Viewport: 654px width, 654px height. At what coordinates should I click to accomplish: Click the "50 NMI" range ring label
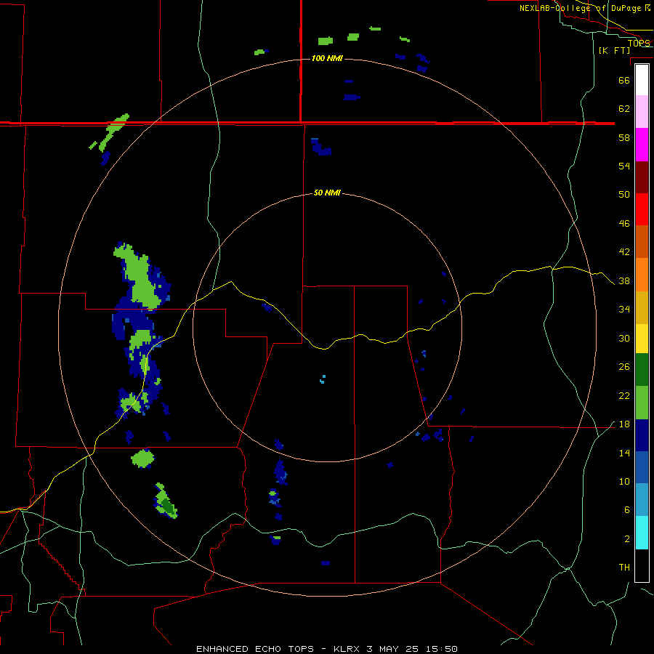[327, 193]
